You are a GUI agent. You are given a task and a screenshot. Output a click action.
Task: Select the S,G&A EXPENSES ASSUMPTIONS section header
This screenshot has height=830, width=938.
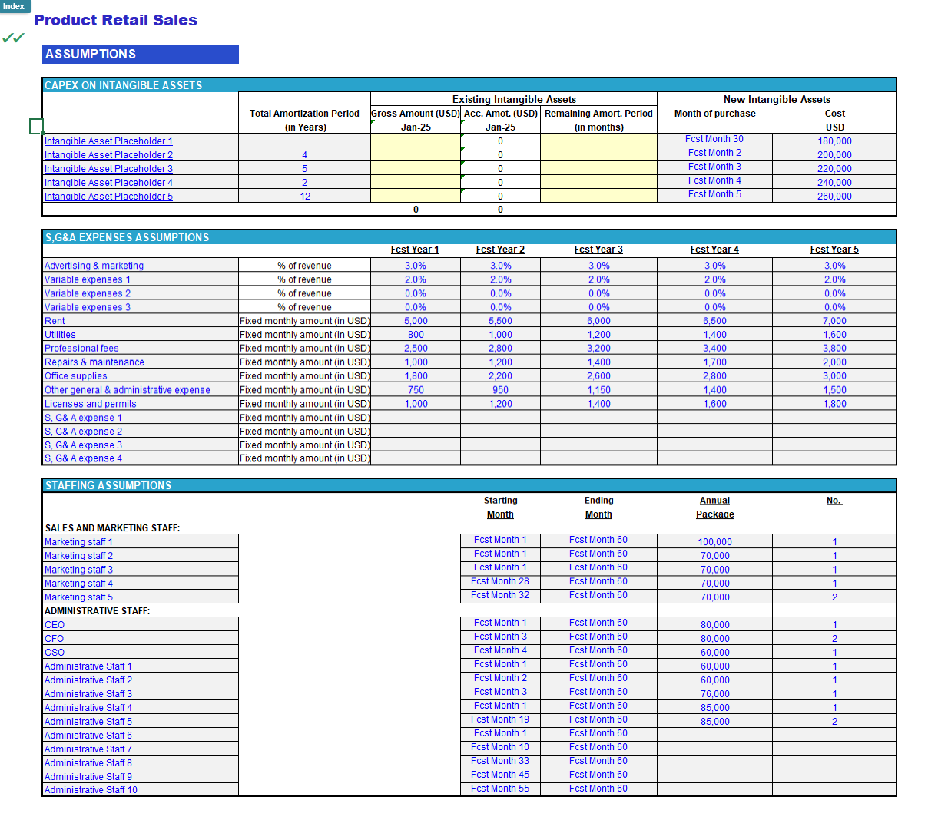coord(469,237)
